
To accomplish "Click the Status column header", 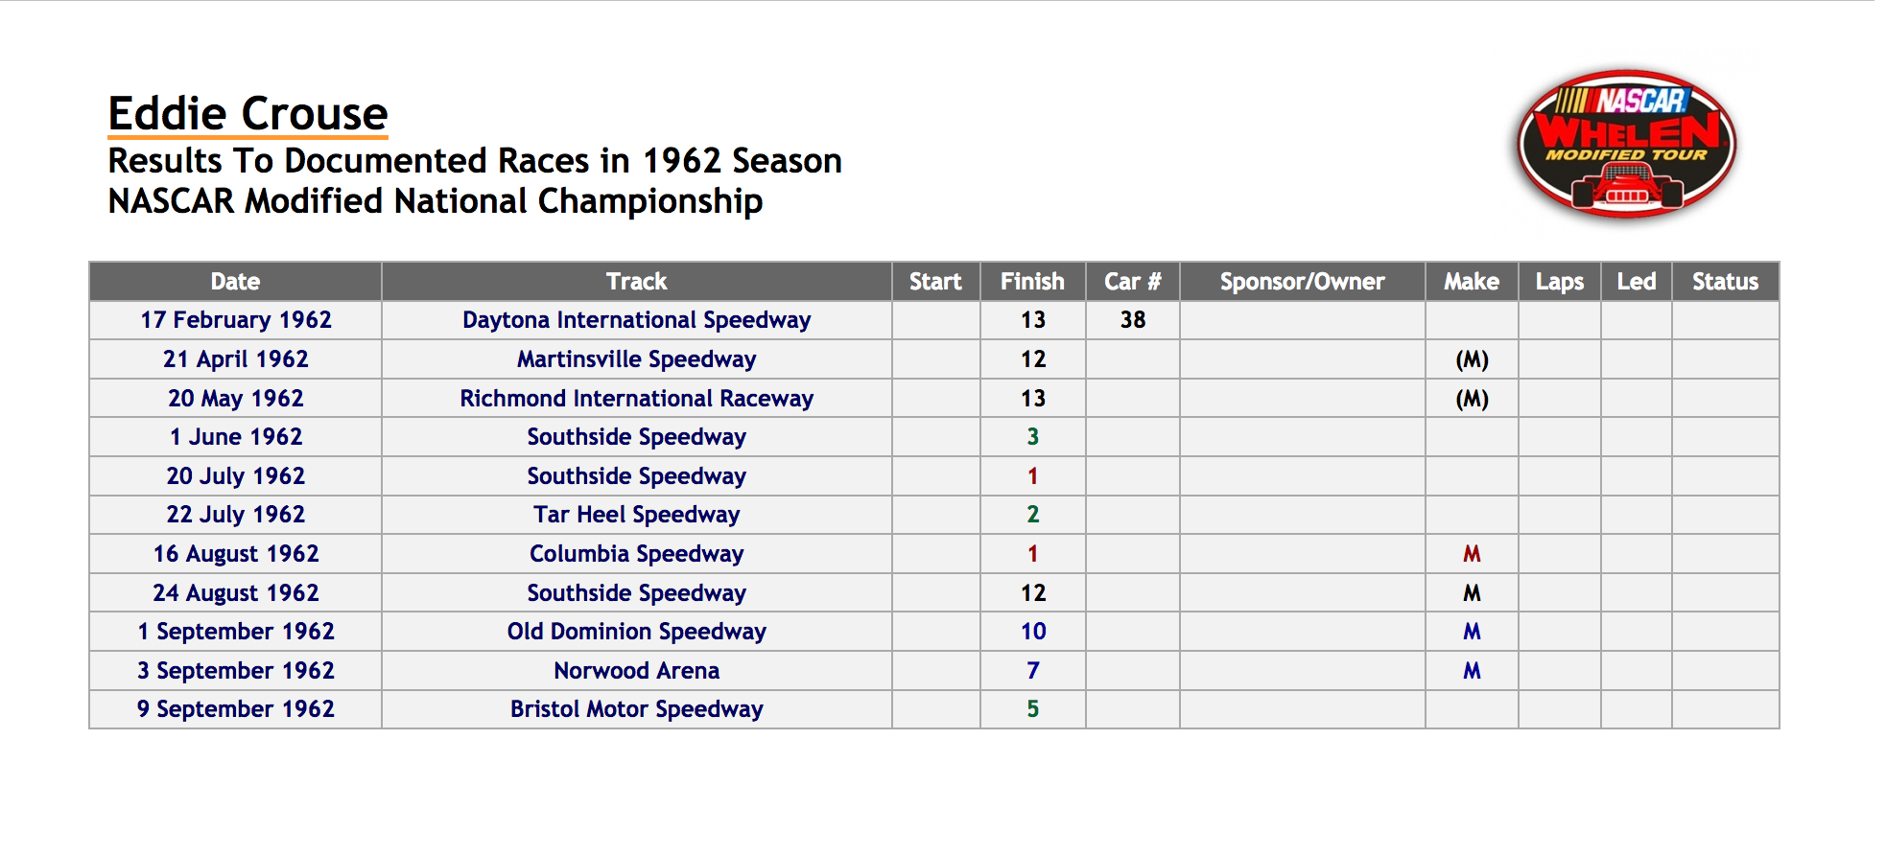I will [1726, 282].
